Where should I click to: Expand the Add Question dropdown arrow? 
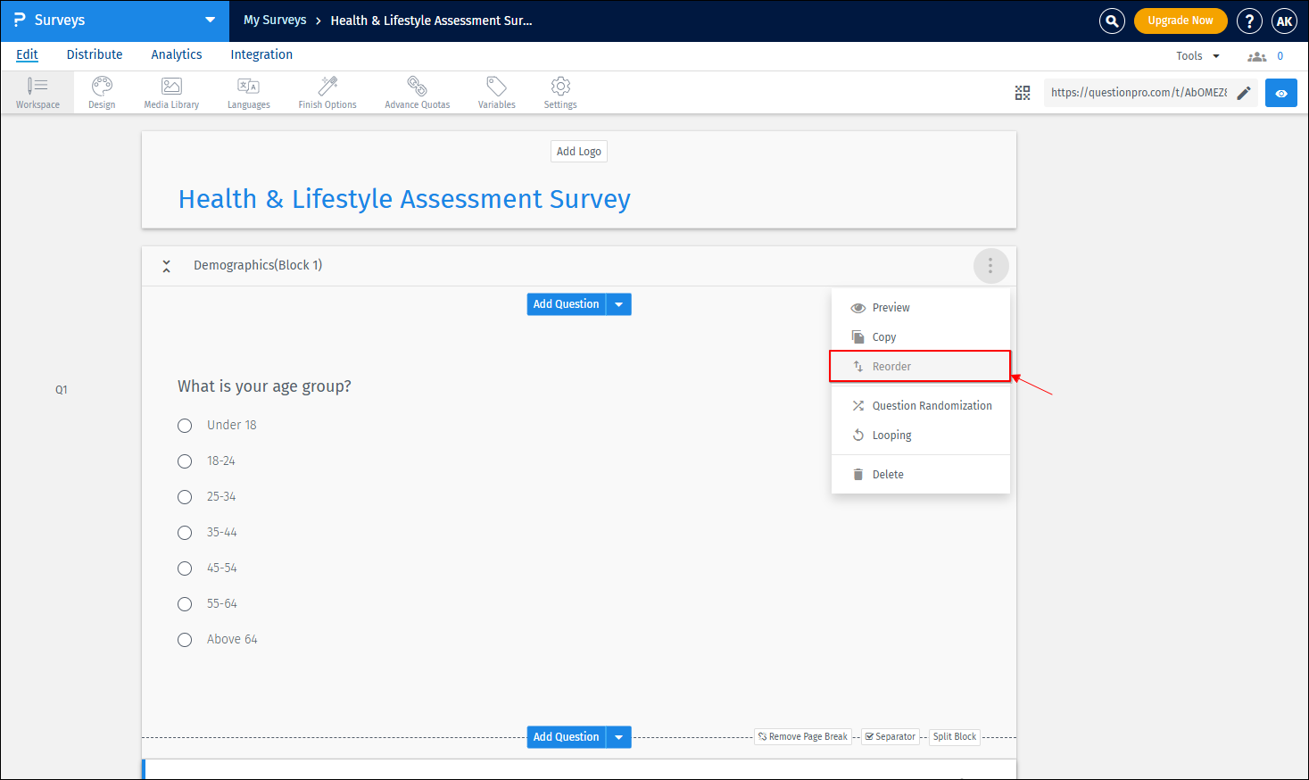point(618,304)
